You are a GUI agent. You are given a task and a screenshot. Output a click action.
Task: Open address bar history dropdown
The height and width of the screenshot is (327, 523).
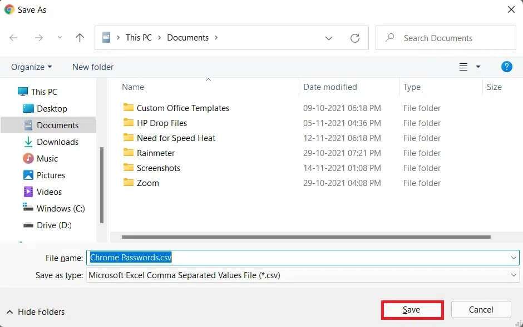point(328,38)
